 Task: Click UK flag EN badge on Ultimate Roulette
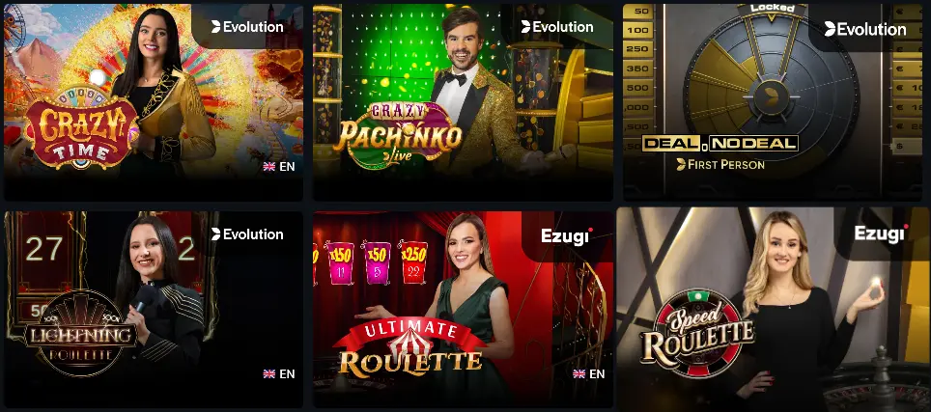click(589, 374)
